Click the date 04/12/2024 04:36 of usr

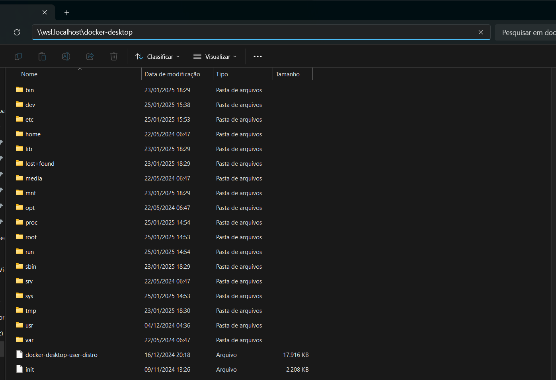point(167,326)
